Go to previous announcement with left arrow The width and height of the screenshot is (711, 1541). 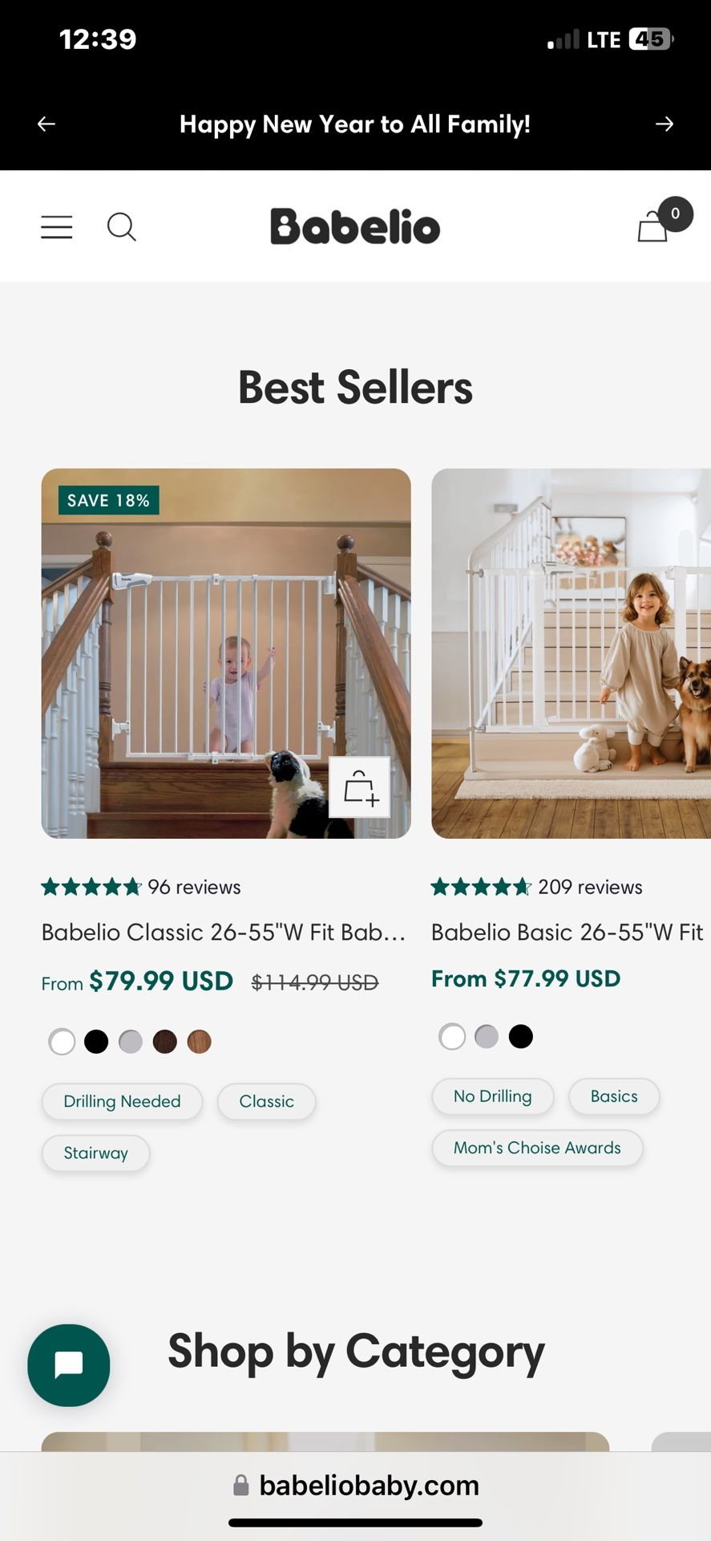tap(46, 124)
